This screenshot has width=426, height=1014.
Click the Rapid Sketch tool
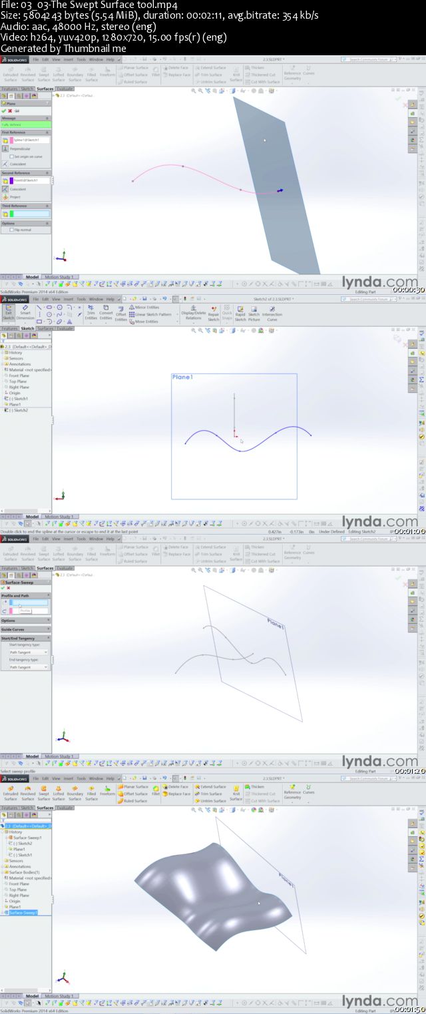(x=240, y=313)
